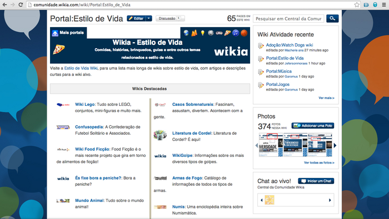Click the Pesquisar em Central search field
Viewport: 389px width, 219px height.
tap(288, 18)
